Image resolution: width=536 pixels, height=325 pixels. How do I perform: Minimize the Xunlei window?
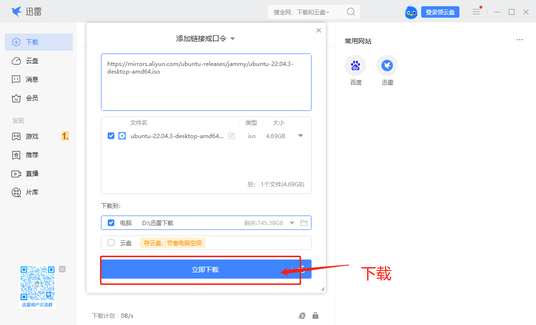[x=497, y=12]
